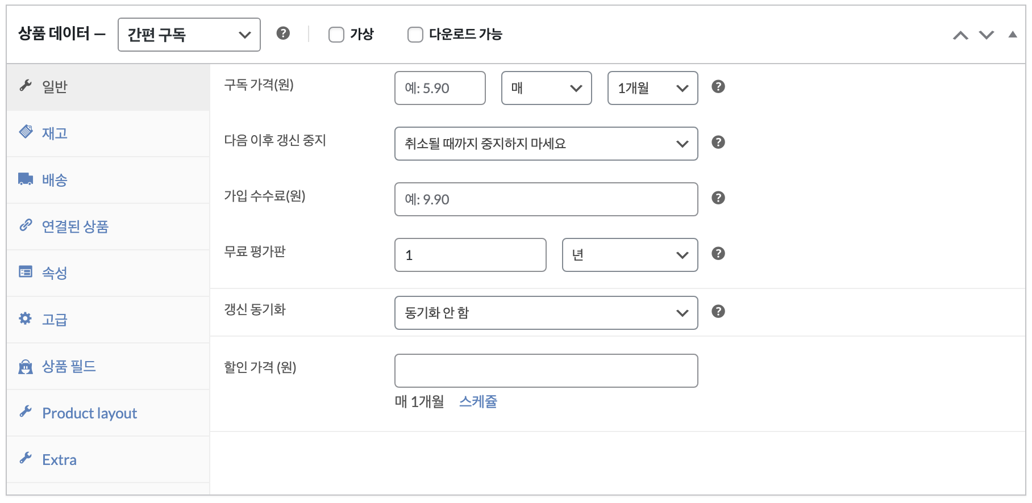Collapse the 상품 데이터 panel triangle toggle

pos(1013,35)
